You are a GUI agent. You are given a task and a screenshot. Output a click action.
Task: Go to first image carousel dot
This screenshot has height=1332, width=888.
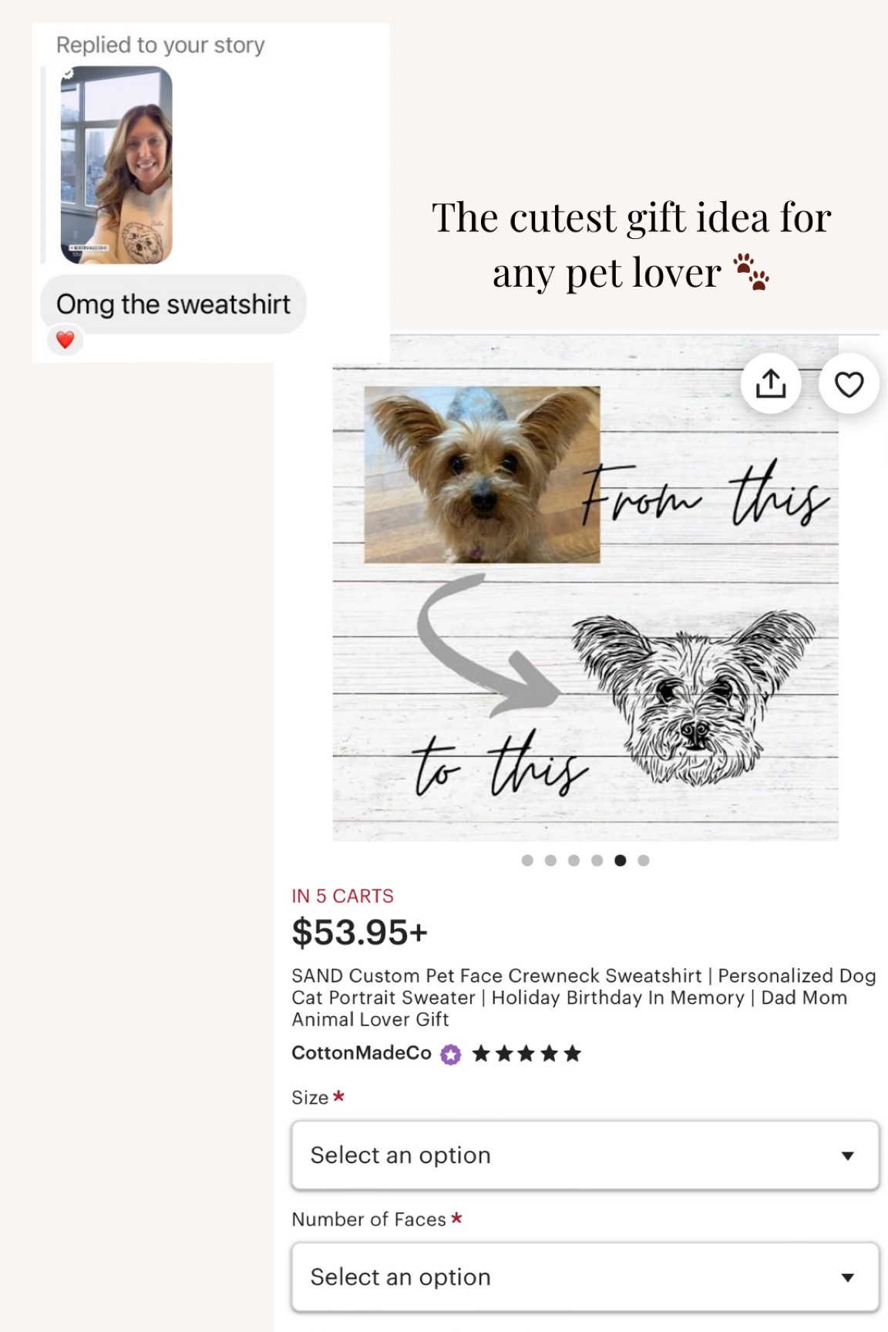(527, 860)
